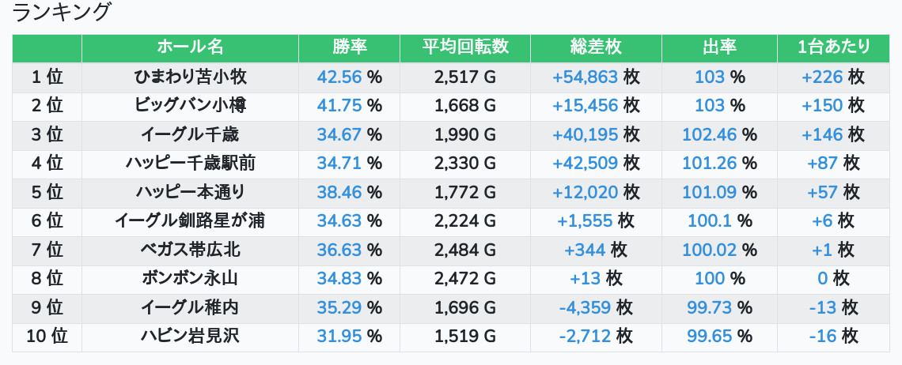Click the +54,863 total difference value
The width and height of the screenshot is (902, 365).
point(585,77)
